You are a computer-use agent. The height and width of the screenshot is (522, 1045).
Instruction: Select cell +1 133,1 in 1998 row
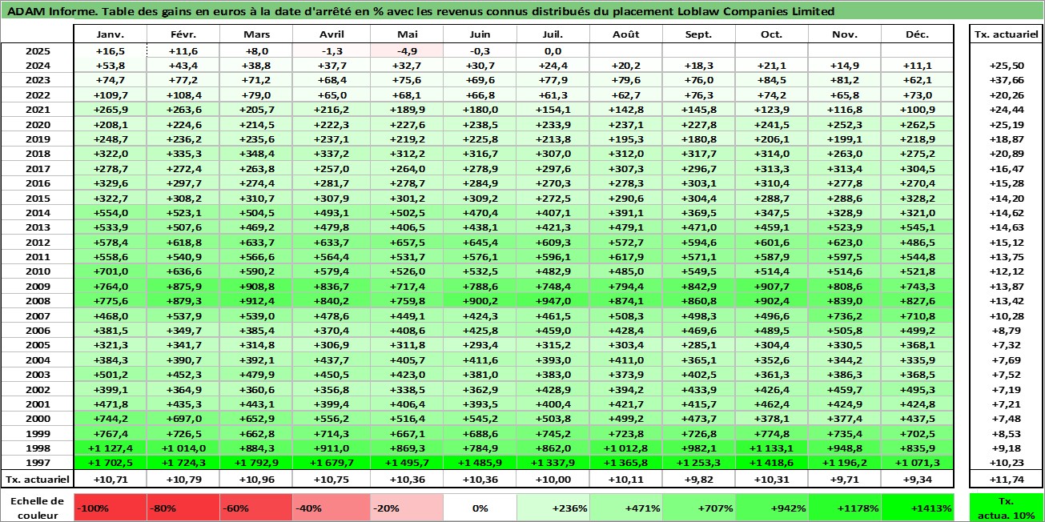(x=771, y=448)
